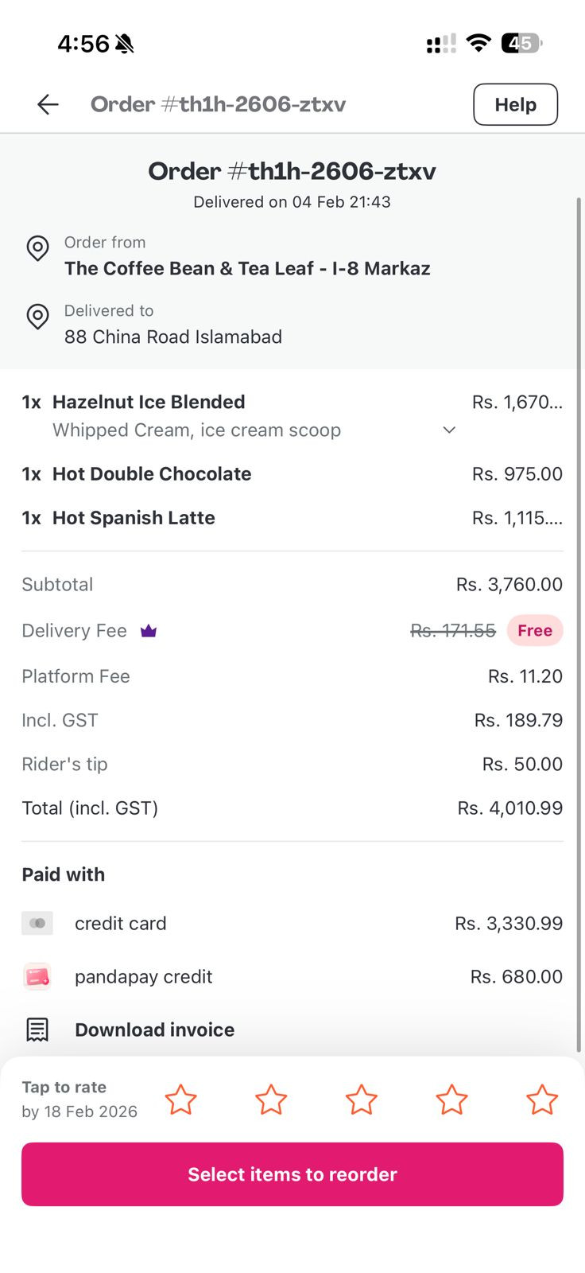Tap the Order from location pin icon
This screenshot has height=1273, width=585.
pyautogui.click(x=37, y=248)
